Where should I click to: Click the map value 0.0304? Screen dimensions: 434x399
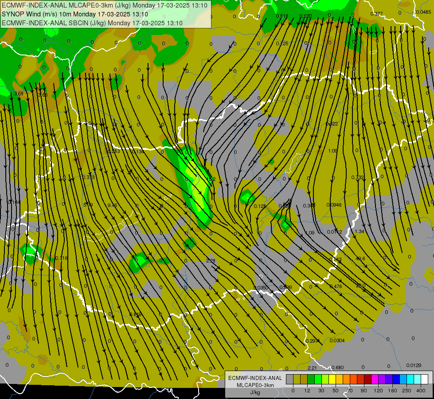(x=337, y=340)
